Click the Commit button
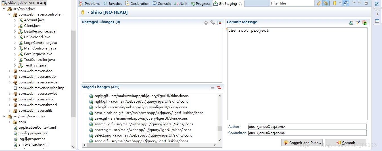The width and height of the screenshot is (382, 151). [345, 143]
